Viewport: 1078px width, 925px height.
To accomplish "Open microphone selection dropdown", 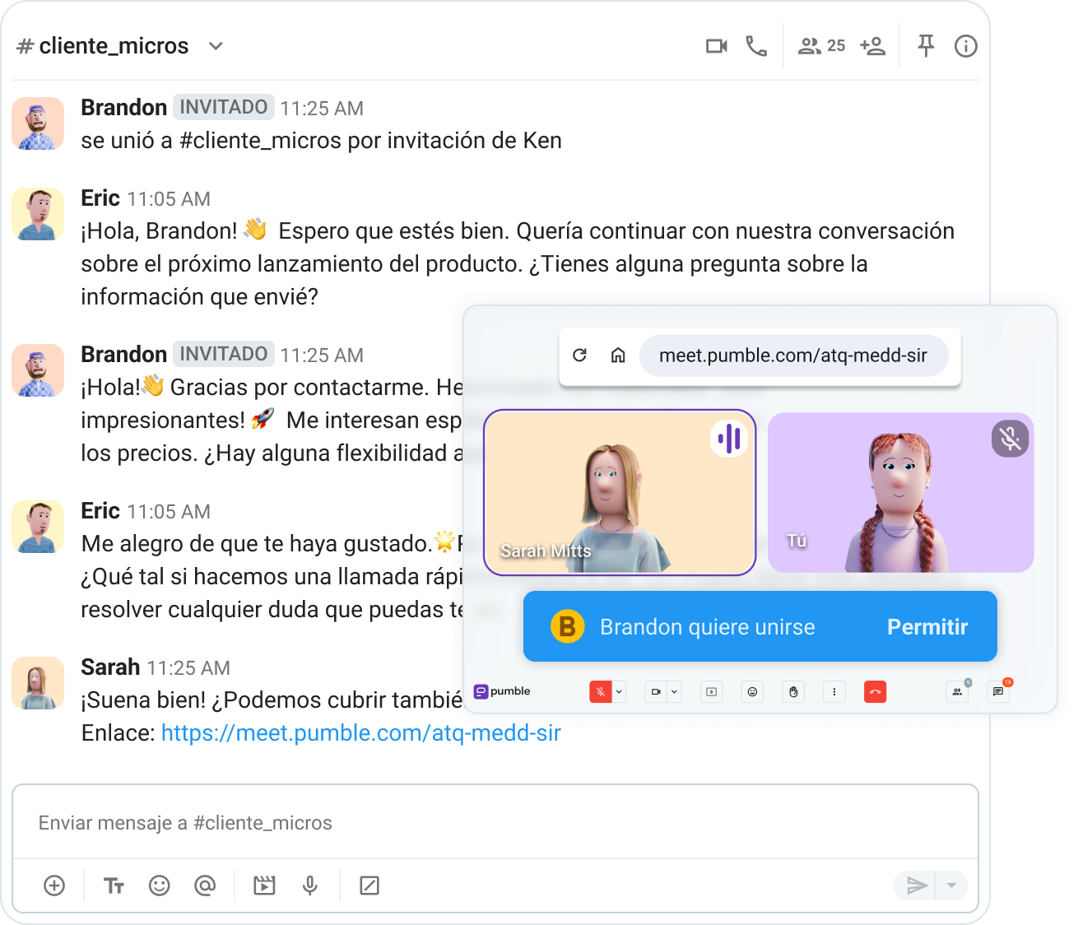I will coord(619,692).
